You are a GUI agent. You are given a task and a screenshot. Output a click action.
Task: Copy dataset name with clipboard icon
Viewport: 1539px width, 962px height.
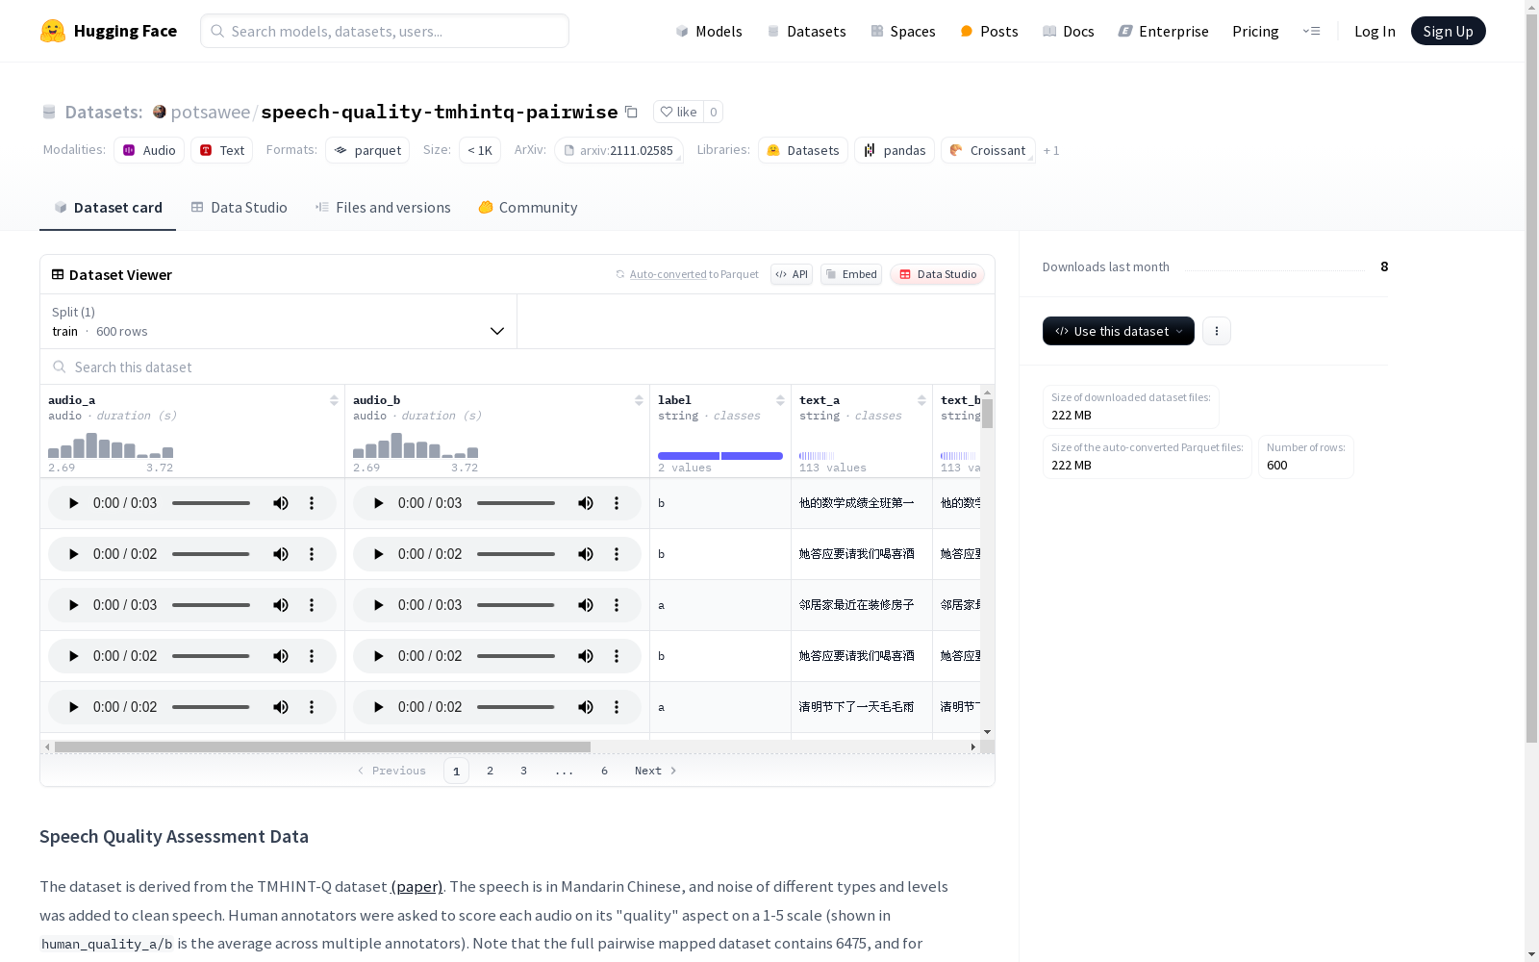click(x=631, y=112)
